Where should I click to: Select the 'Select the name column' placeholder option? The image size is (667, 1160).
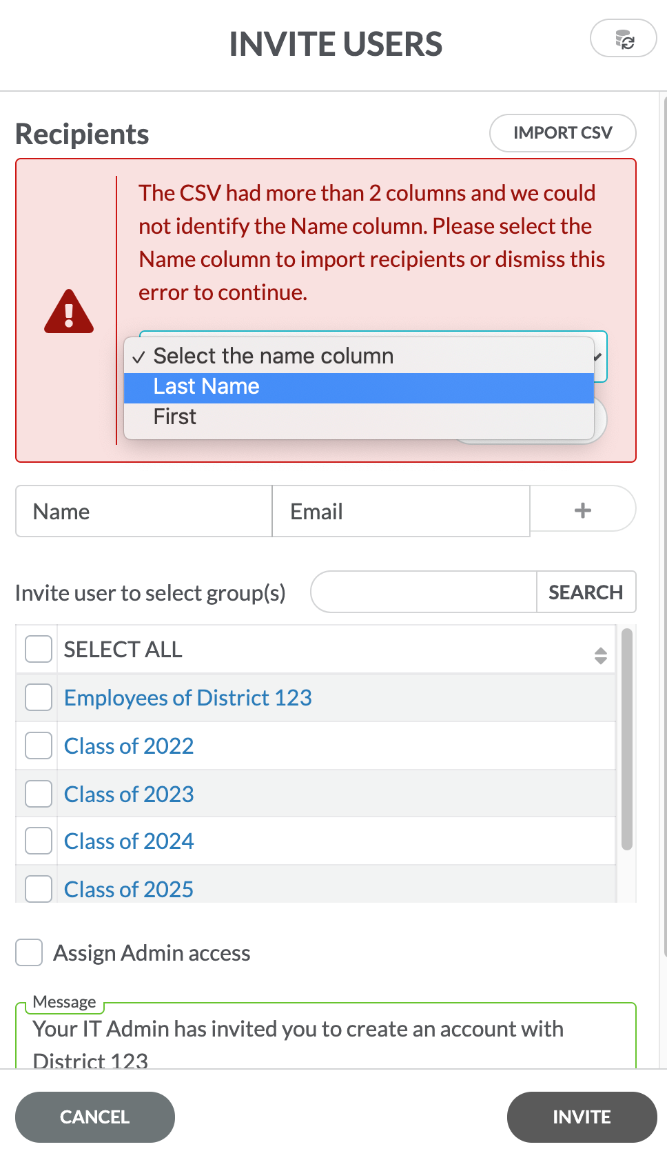(x=358, y=356)
